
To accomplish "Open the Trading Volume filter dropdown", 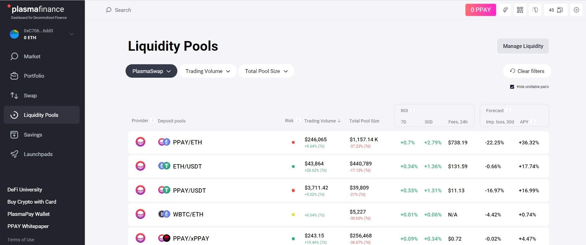I will [x=208, y=71].
